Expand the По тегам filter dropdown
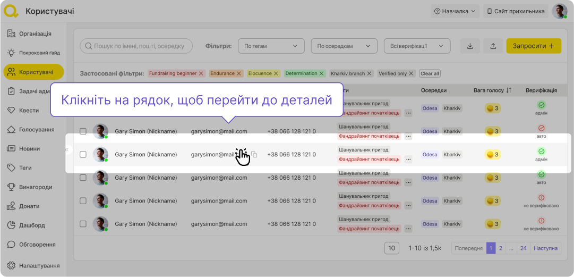 pos(271,46)
